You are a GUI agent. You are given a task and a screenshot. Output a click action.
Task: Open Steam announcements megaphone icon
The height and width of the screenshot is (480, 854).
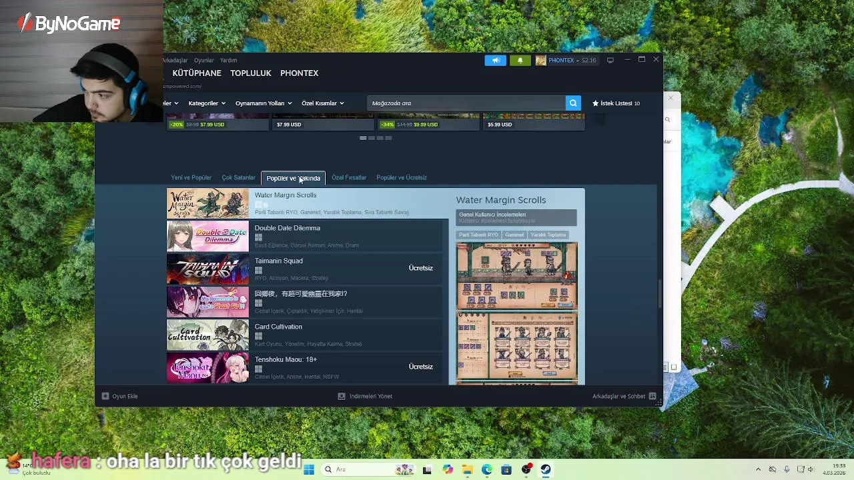click(496, 60)
